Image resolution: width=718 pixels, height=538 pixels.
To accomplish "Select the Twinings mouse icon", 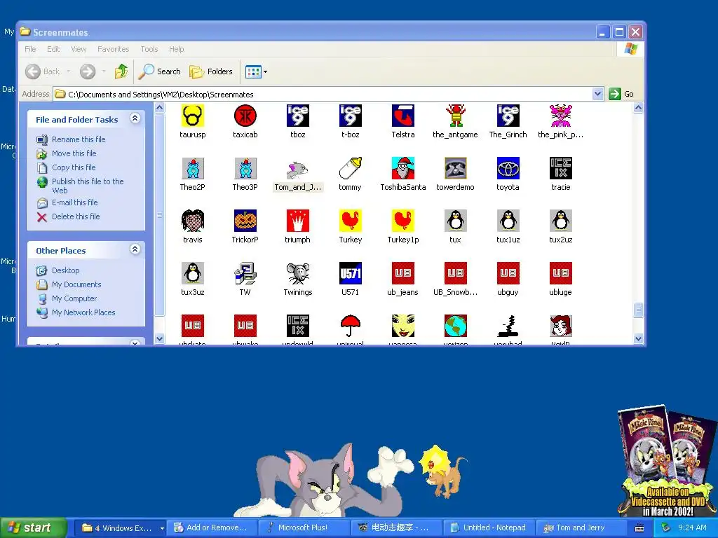I will (x=297, y=274).
